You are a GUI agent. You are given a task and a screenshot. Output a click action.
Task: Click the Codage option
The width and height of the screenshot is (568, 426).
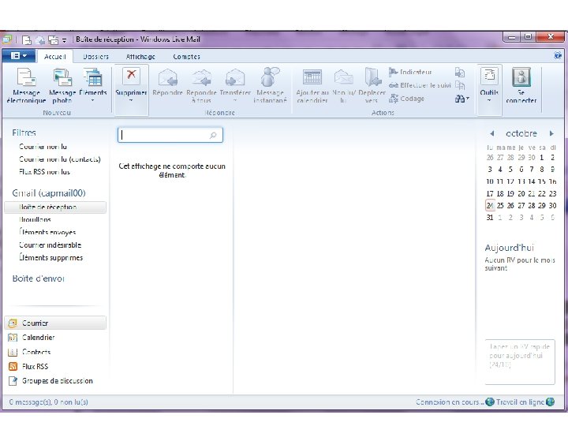pos(406,99)
